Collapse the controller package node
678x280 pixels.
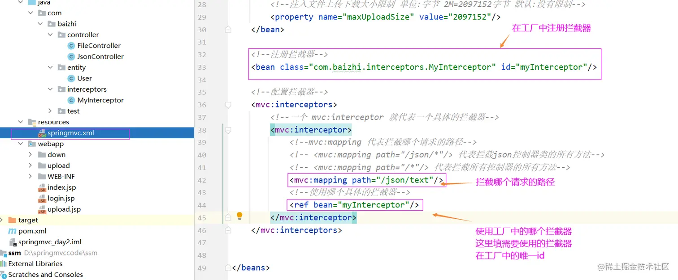tap(51, 35)
